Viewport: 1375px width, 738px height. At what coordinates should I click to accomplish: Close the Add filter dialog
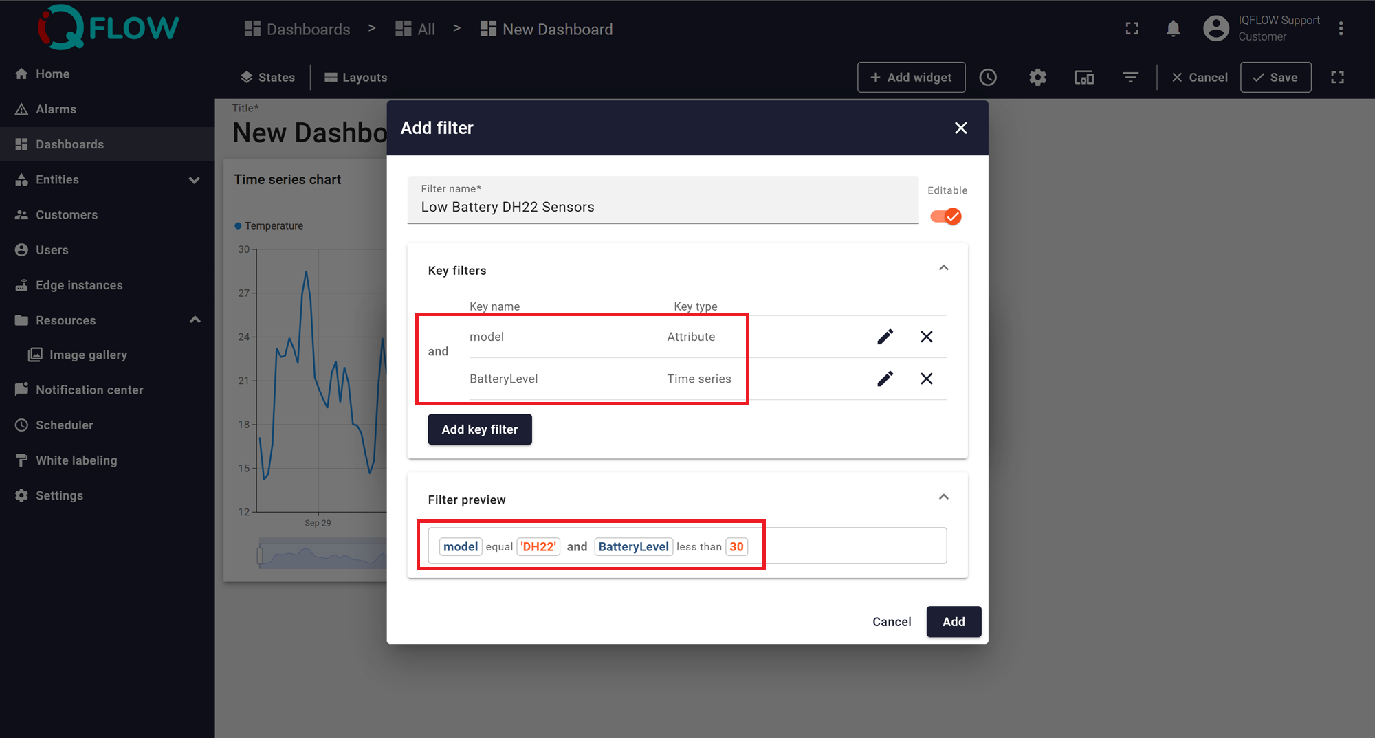pos(960,128)
